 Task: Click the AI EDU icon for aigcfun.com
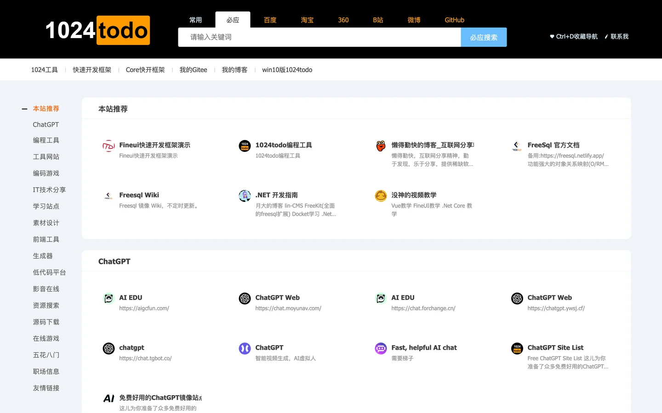point(108,298)
